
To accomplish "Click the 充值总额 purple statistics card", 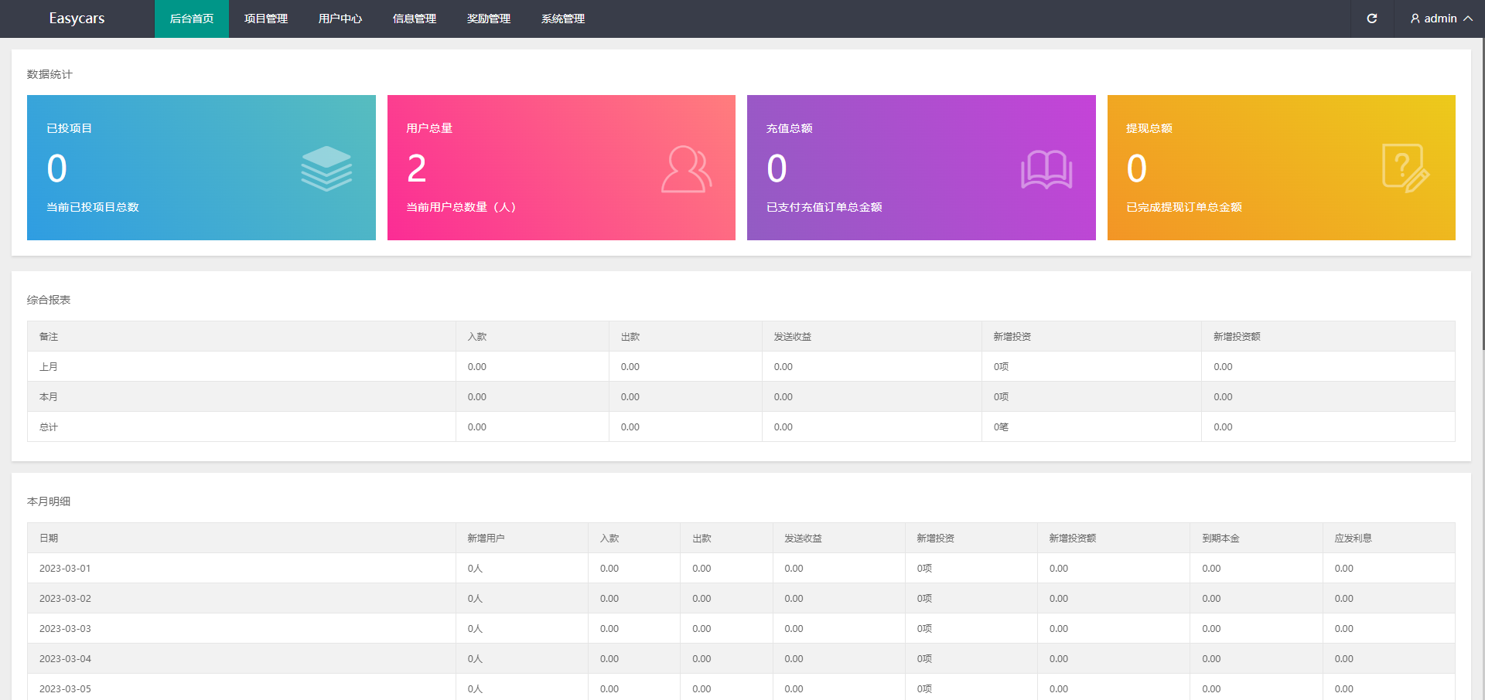I will (x=920, y=168).
